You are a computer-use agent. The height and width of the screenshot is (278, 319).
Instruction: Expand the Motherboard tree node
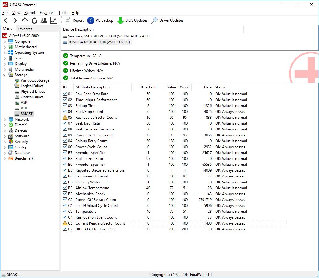(x=5, y=47)
